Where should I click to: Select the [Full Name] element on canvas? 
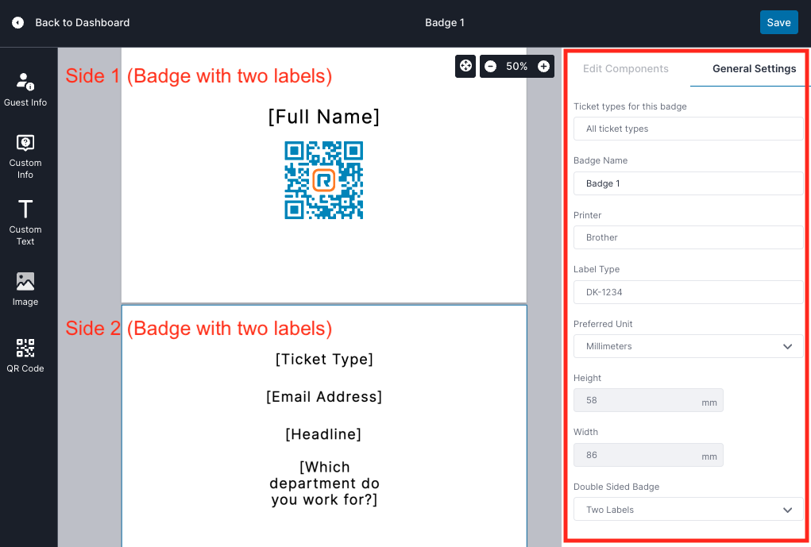coord(324,117)
